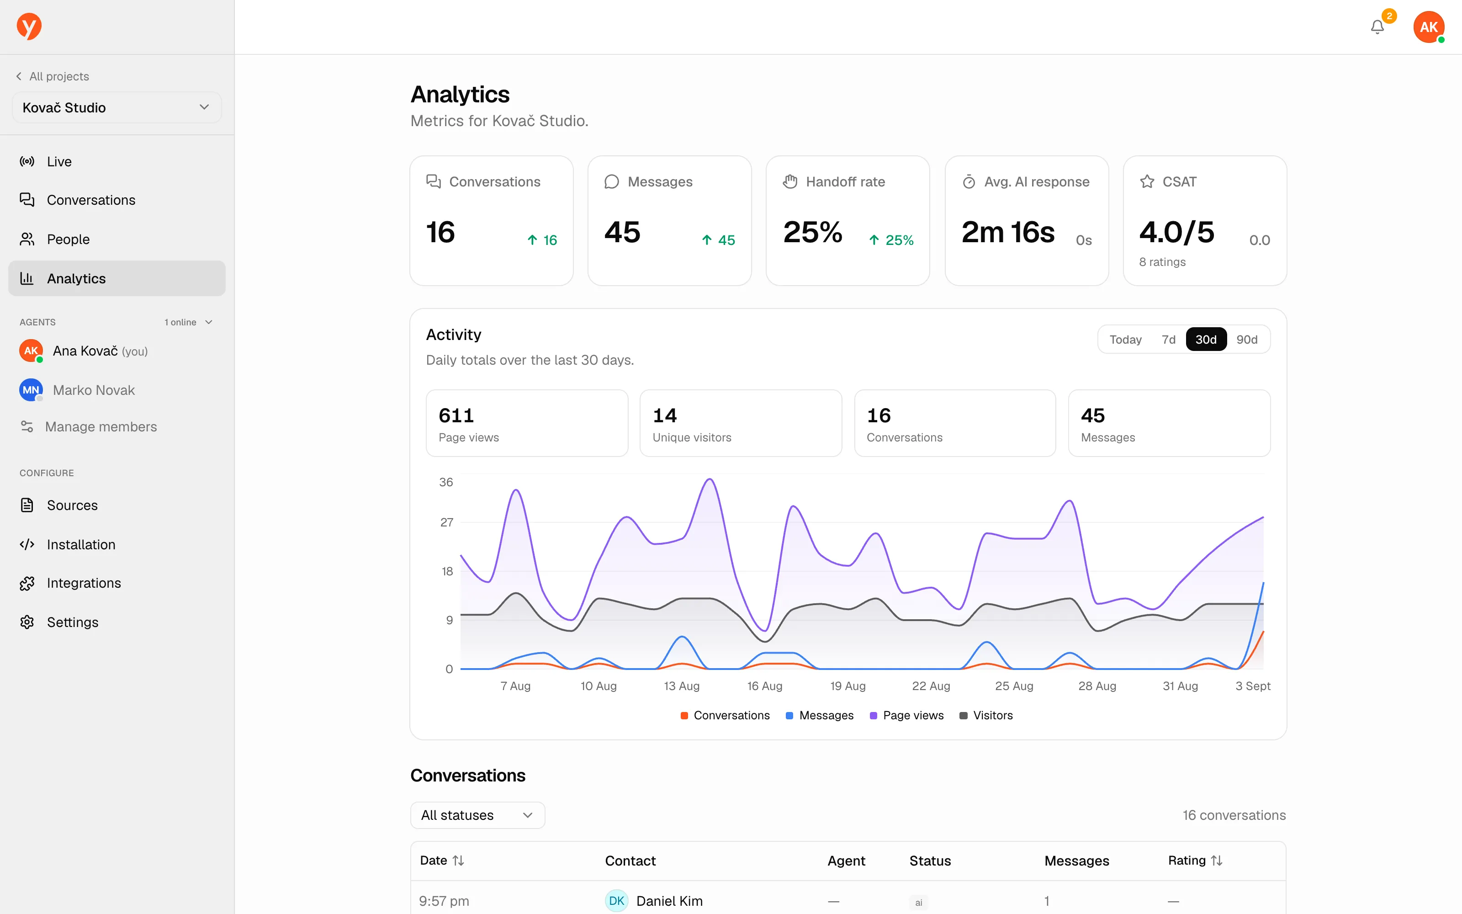Click the 16 Conversations activity tile

(x=955, y=423)
